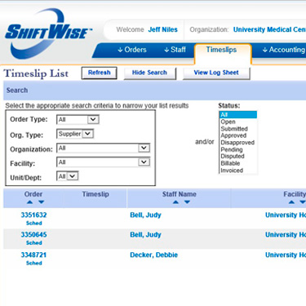Screen dimensions: 306x306
Task: Click View Log Sheet button
Action: [x=216, y=73]
